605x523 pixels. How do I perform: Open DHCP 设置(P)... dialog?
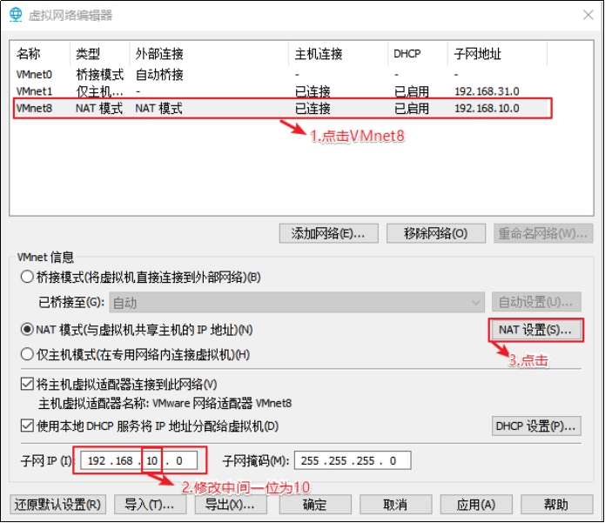click(536, 426)
